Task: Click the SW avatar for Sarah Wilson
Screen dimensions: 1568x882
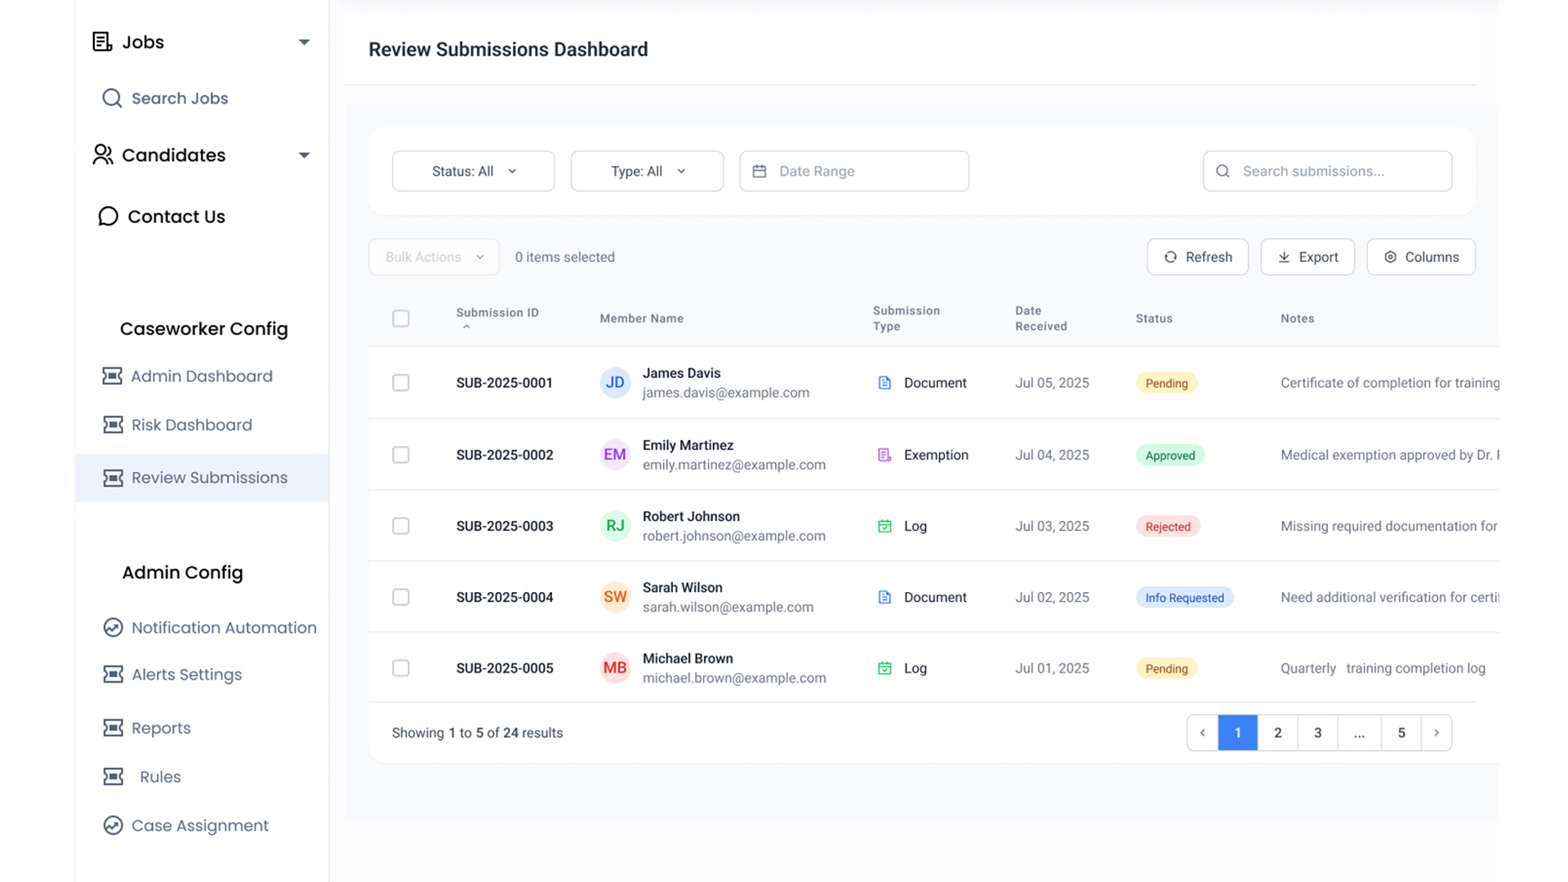Action: (x=615, y=597)
